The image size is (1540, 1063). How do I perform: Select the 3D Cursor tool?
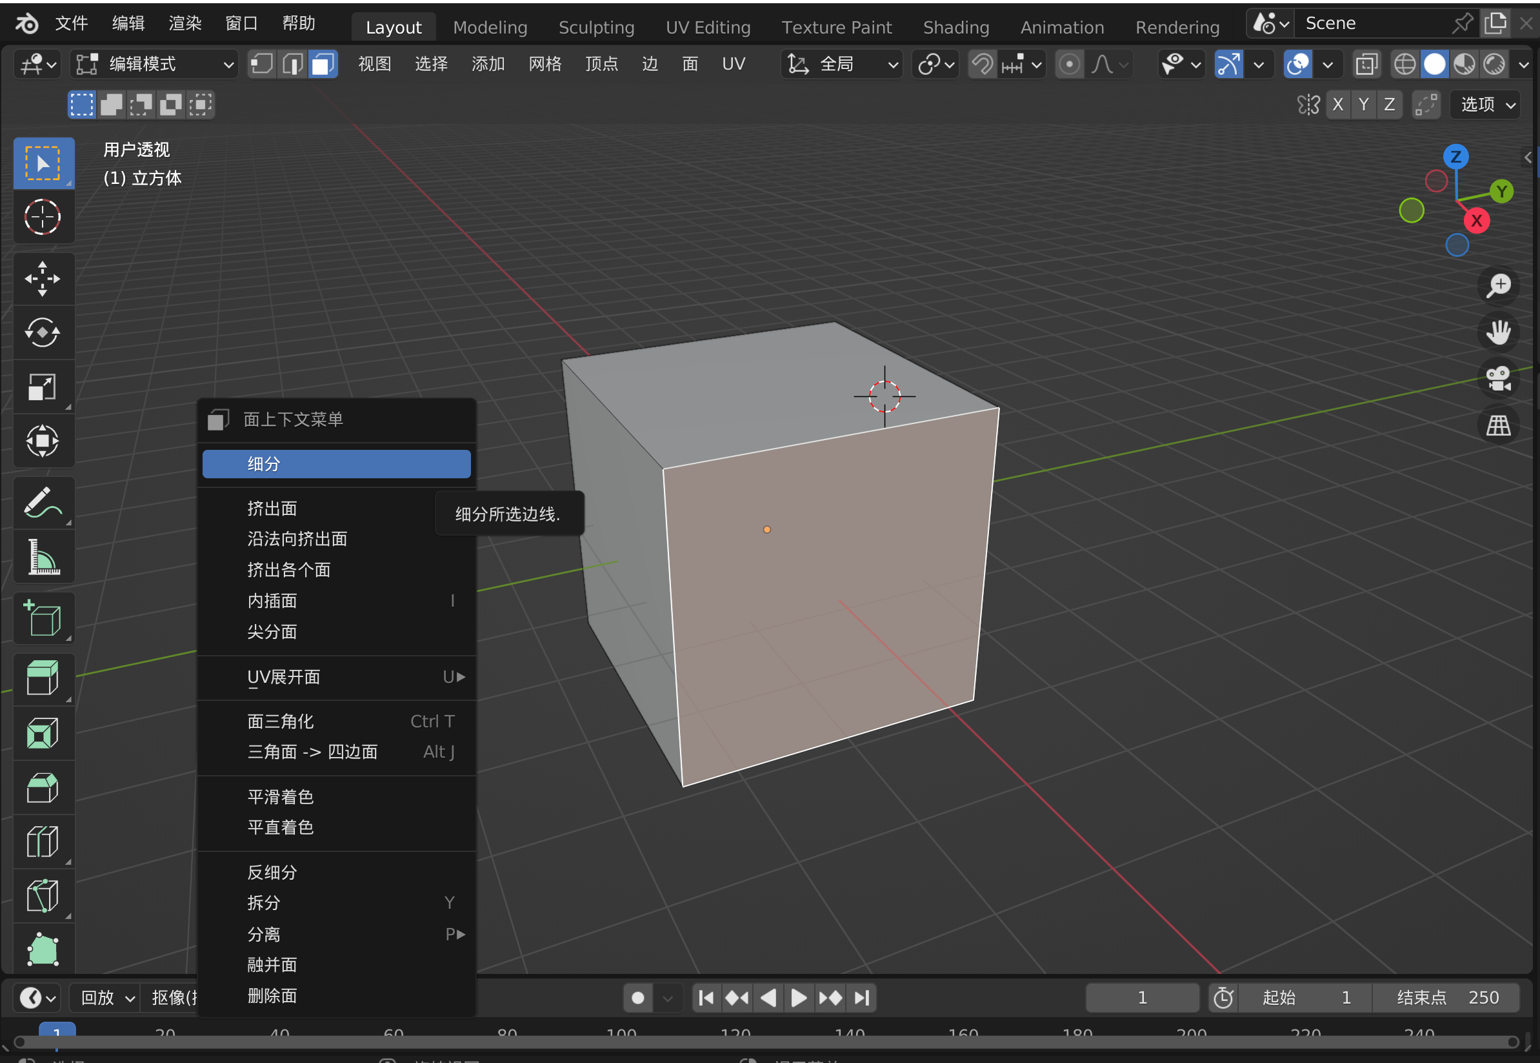43,217
